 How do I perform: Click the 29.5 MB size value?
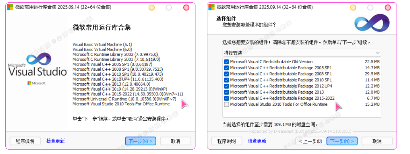tap(372, 74)
